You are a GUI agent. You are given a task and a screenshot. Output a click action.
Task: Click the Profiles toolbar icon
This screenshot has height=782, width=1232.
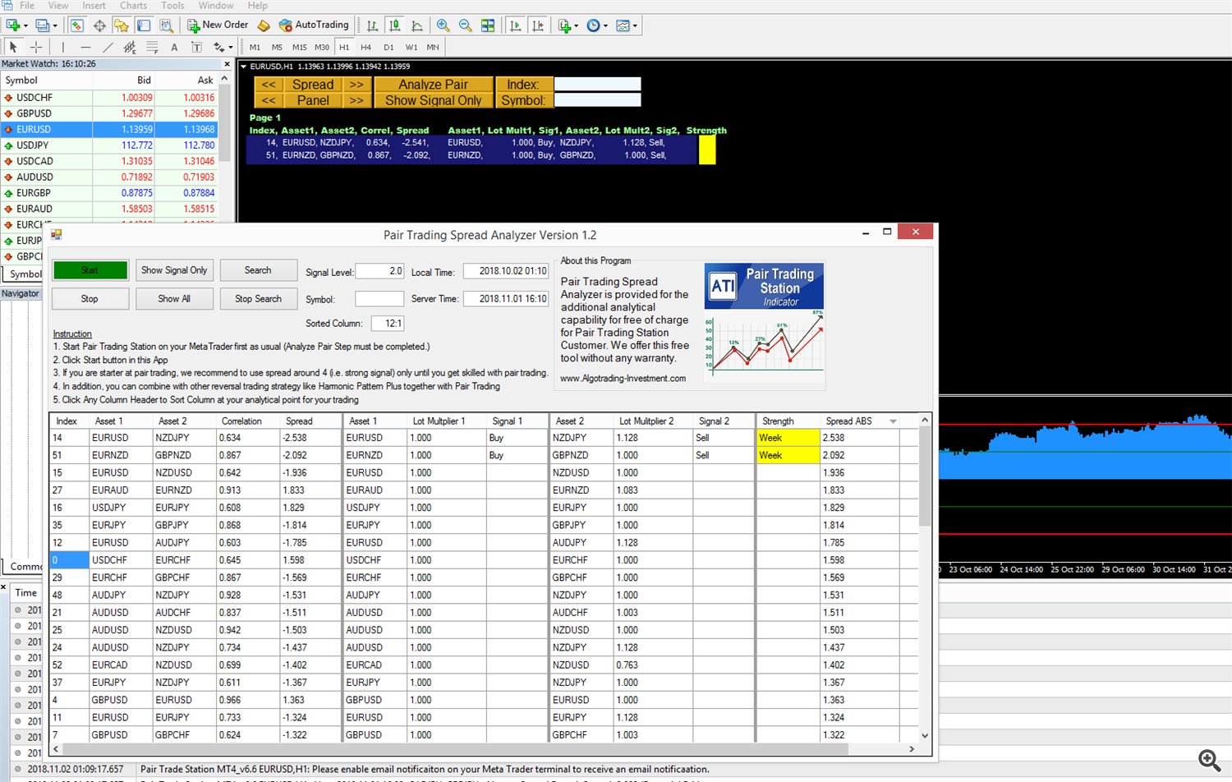point(43,25)
